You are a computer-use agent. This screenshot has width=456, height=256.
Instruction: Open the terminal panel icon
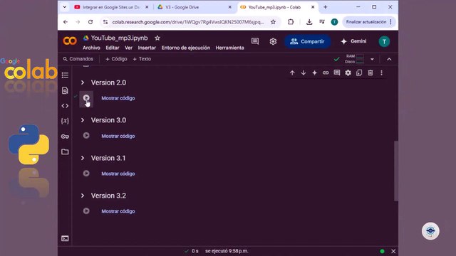pyautogui.click(x=65, y=239)
